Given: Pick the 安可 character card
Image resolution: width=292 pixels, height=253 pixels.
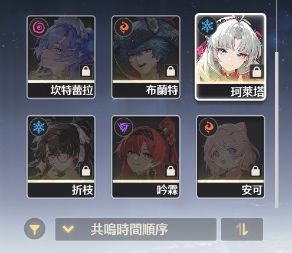Looking at the screenshot, I should pos(231,157).
